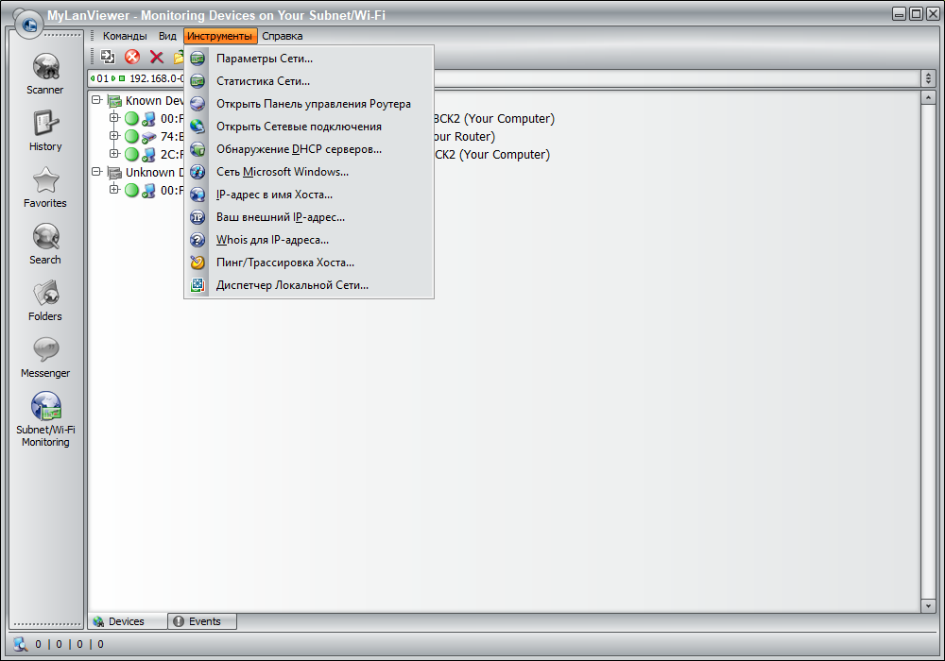The width and height of the screenshot is (945, 661).
Task: Click the scroll down arrow of device list
Action: (x=928, y=605)
